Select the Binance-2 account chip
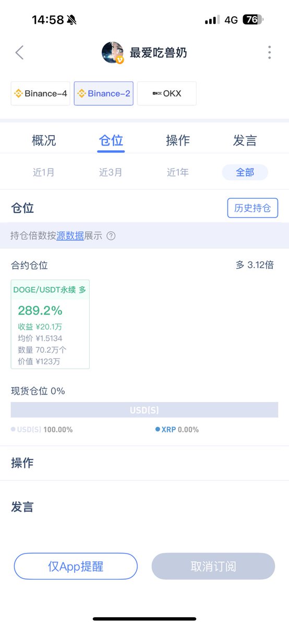Viewport: 289px width, 626px height. (x=104, y=93)
